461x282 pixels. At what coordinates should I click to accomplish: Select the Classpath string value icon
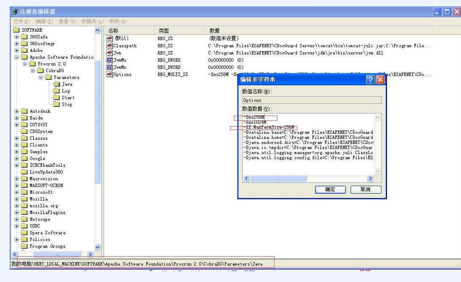110,46
